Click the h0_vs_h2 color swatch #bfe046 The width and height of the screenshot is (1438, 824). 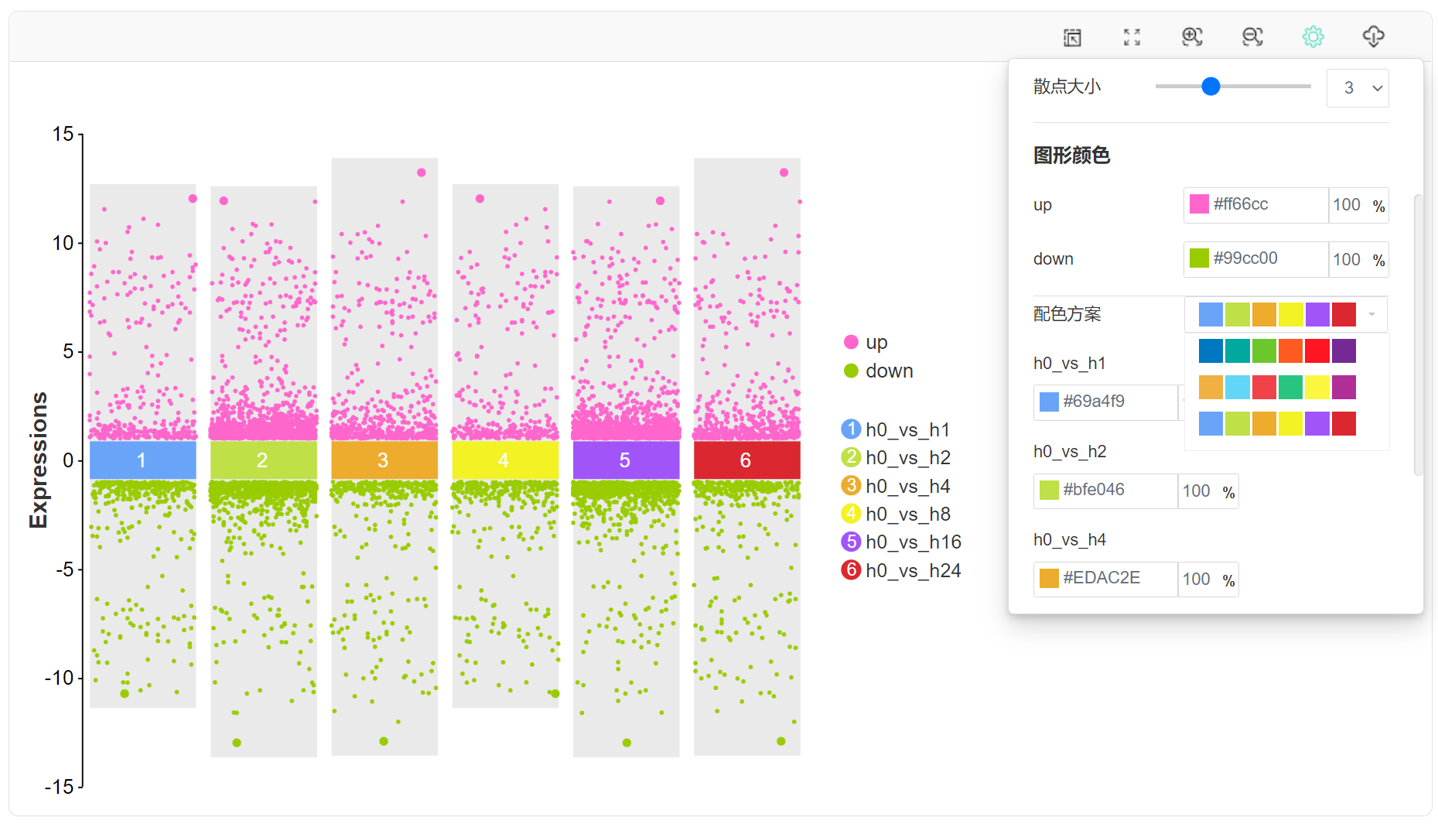pyautogui.click(x=1049, y=490)
